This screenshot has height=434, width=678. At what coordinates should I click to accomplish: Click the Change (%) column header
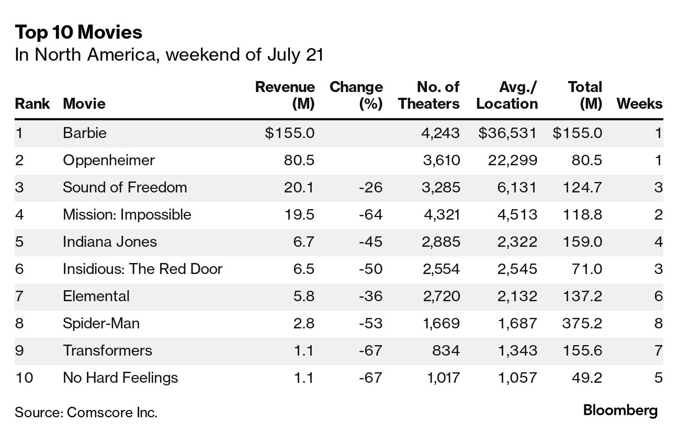(356, 95)
